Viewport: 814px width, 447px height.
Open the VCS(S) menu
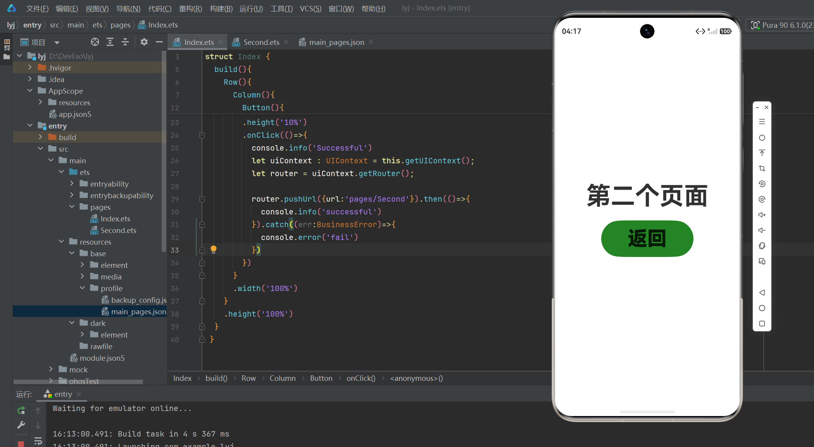[310, 8]
